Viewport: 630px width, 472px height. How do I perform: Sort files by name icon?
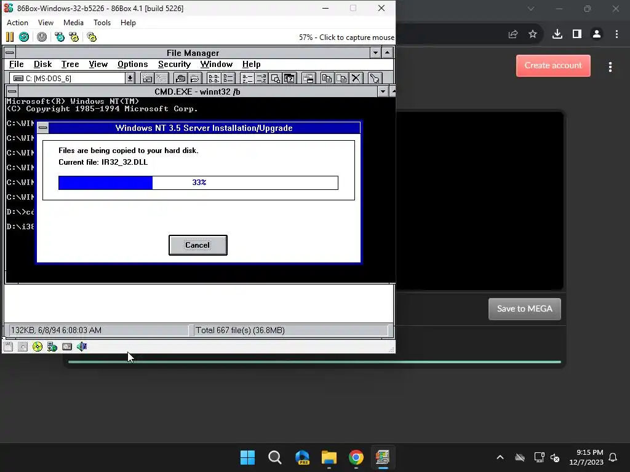(247, 78)
